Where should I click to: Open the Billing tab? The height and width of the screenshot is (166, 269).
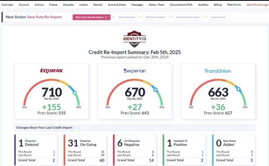tap(218, 5)
